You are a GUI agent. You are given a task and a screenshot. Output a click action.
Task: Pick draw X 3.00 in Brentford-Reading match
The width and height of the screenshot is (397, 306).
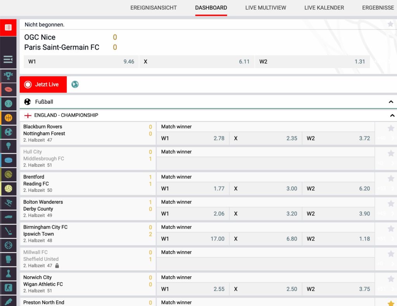tap(266, 189)
